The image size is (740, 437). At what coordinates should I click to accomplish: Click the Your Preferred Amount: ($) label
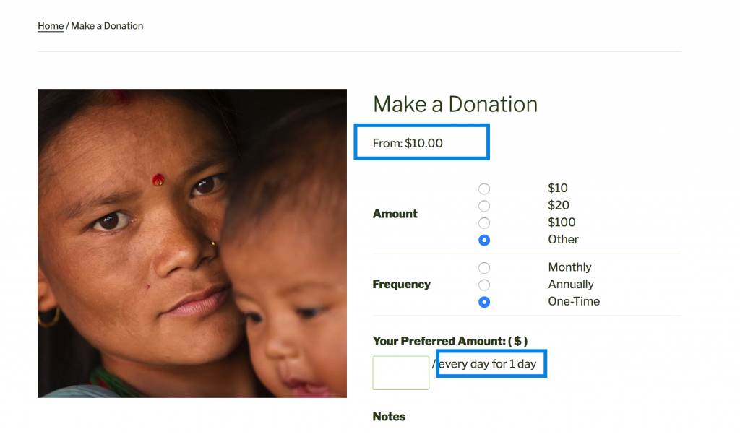449,341
